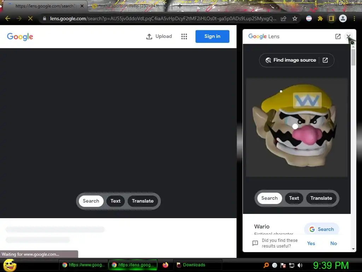This screenshot has height=272, width=362.
Task: View site info via the lock icon
Action: coord(44,18)
